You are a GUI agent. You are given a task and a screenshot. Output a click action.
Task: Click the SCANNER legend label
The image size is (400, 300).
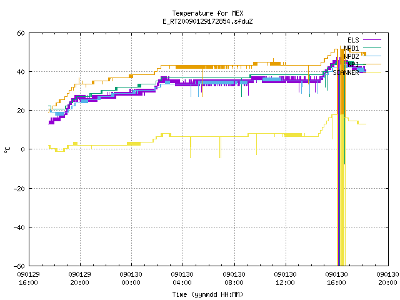click(x=346, y=72)
